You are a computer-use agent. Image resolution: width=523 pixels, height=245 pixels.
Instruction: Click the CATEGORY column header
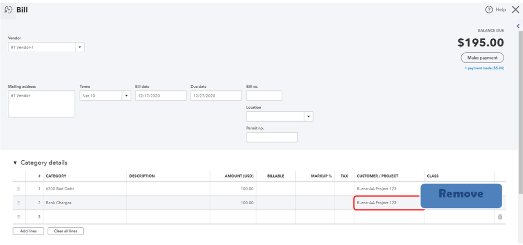pos(56,176)
